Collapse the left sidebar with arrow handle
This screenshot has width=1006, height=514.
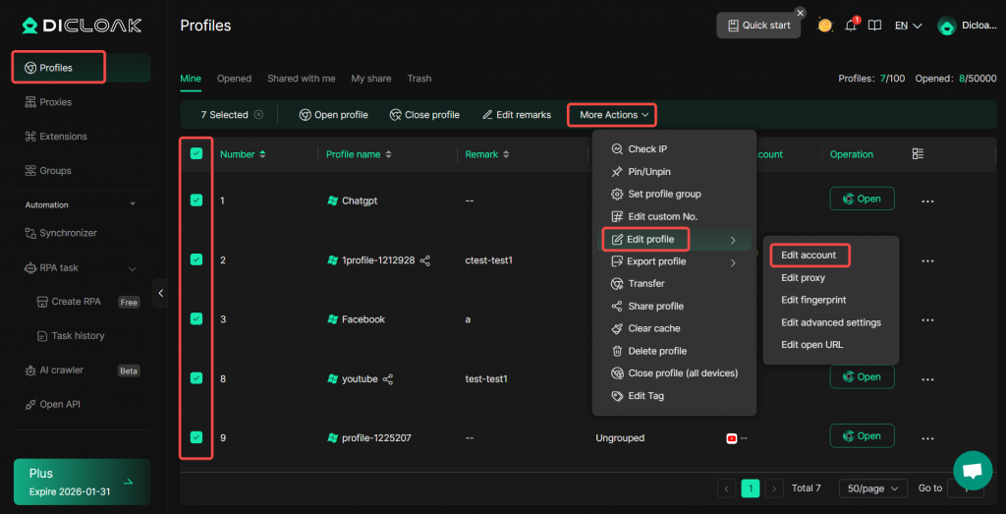coord(161,293)
